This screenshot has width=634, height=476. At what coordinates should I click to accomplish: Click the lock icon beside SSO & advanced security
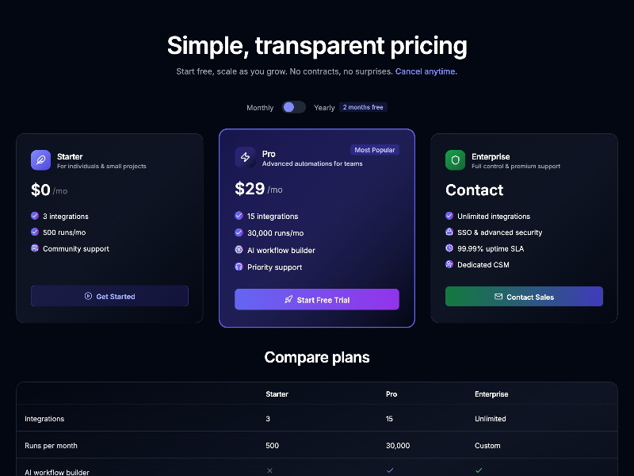tap(450, 232)
